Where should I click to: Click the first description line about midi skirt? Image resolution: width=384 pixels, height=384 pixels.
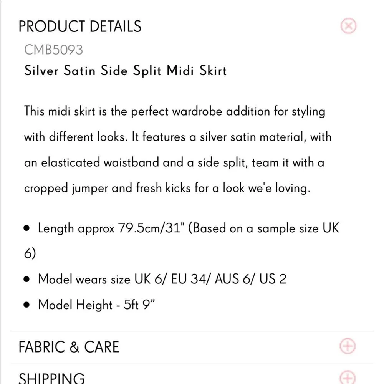tap(174, 111)
